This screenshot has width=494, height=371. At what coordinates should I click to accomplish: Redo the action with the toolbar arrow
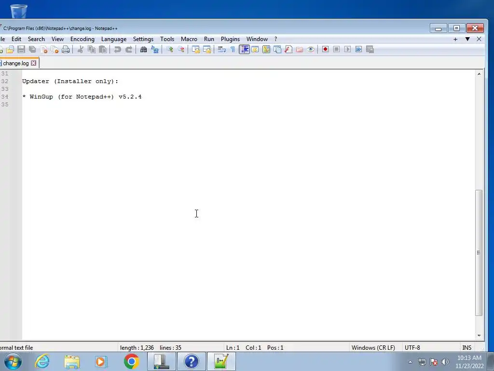click(x=129, y=50)
